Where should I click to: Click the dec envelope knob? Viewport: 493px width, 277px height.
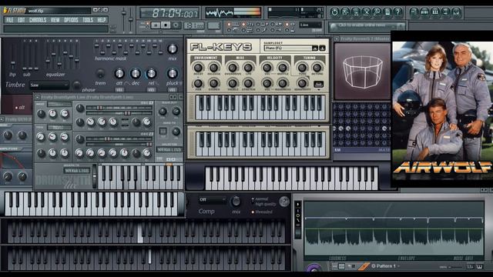point(136,74)
